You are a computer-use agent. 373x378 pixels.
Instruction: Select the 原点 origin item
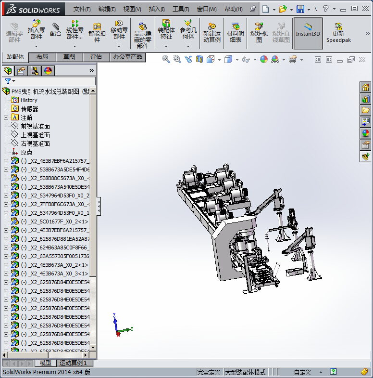click(26, 152)
